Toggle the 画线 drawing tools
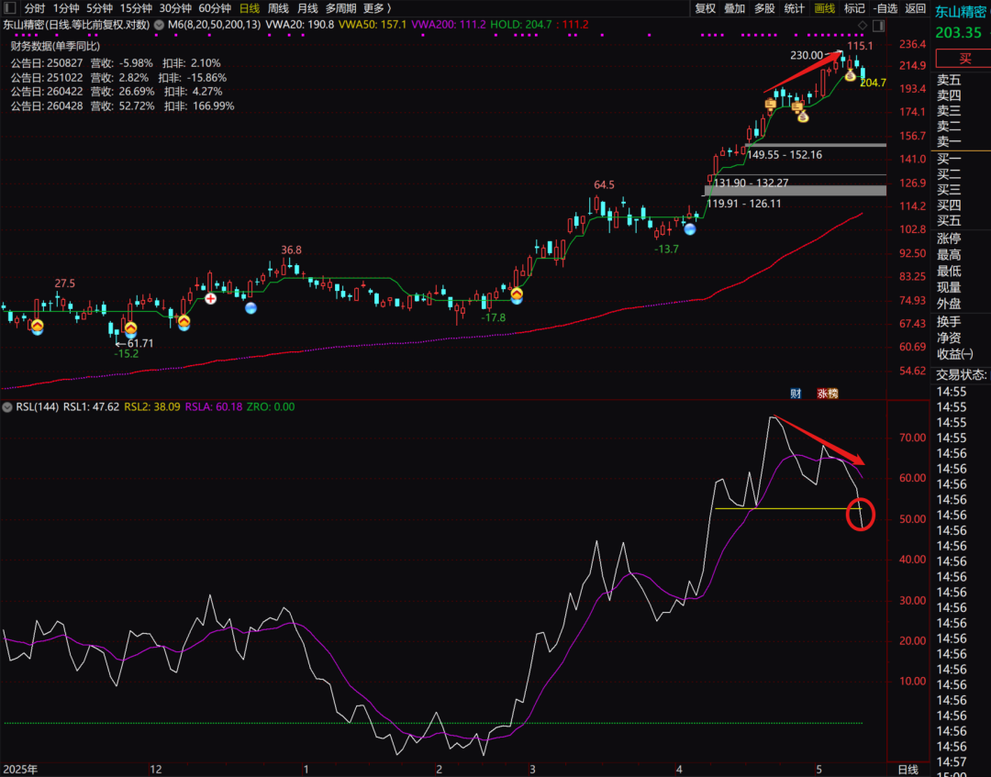Viewport: 991px width, 777px height. [x=824, y=8]
